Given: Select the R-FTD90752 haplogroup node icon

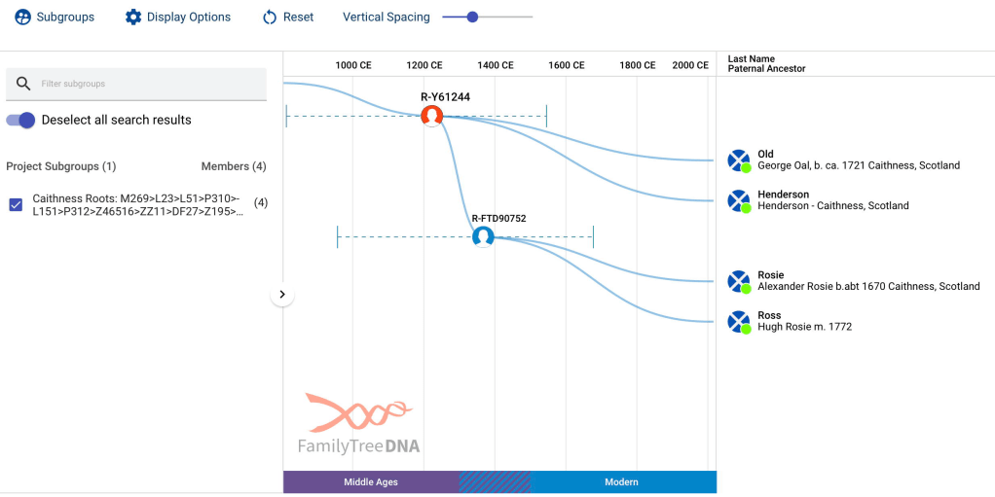Looking at the screenshot, I should point(483,236).
